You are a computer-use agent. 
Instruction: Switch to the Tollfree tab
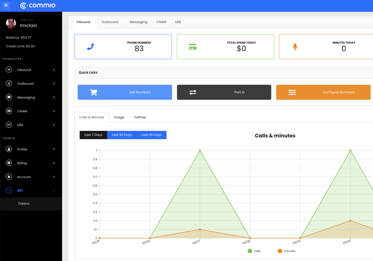[x=140, y=117]
